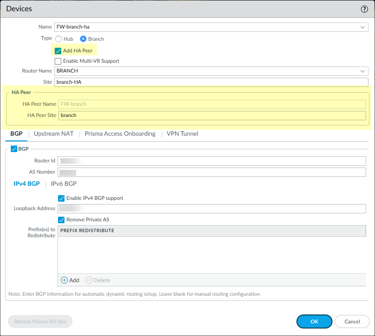Open the Router Name dropdown
Screen dimensions: 375x336
click(362, 71)
